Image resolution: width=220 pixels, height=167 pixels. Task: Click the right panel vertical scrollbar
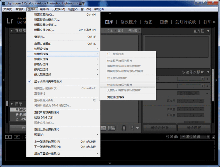point(213,85)
